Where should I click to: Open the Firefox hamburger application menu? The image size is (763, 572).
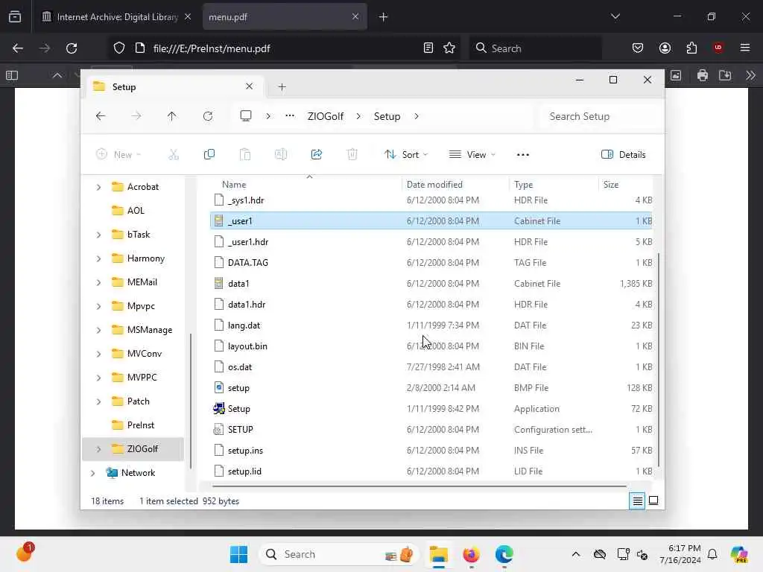[745, 48]
